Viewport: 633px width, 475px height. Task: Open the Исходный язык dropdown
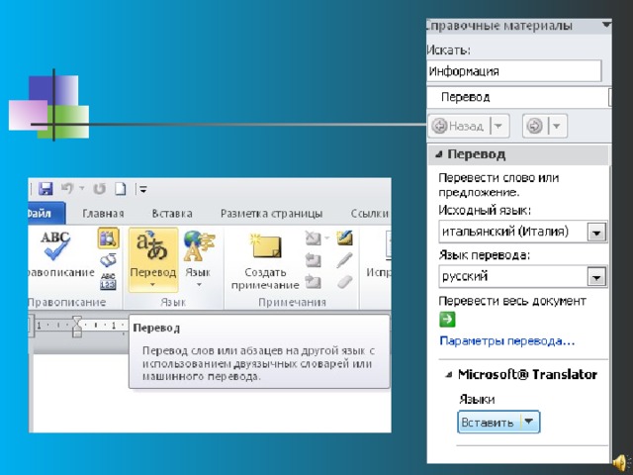[x=596, y=232]
